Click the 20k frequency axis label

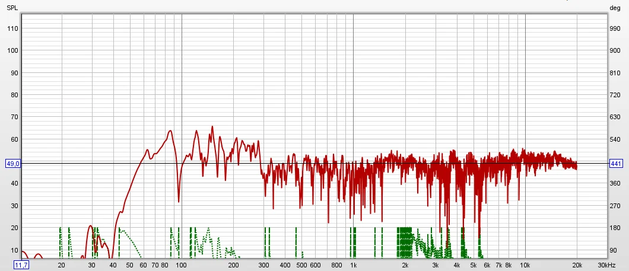point(577,265)
